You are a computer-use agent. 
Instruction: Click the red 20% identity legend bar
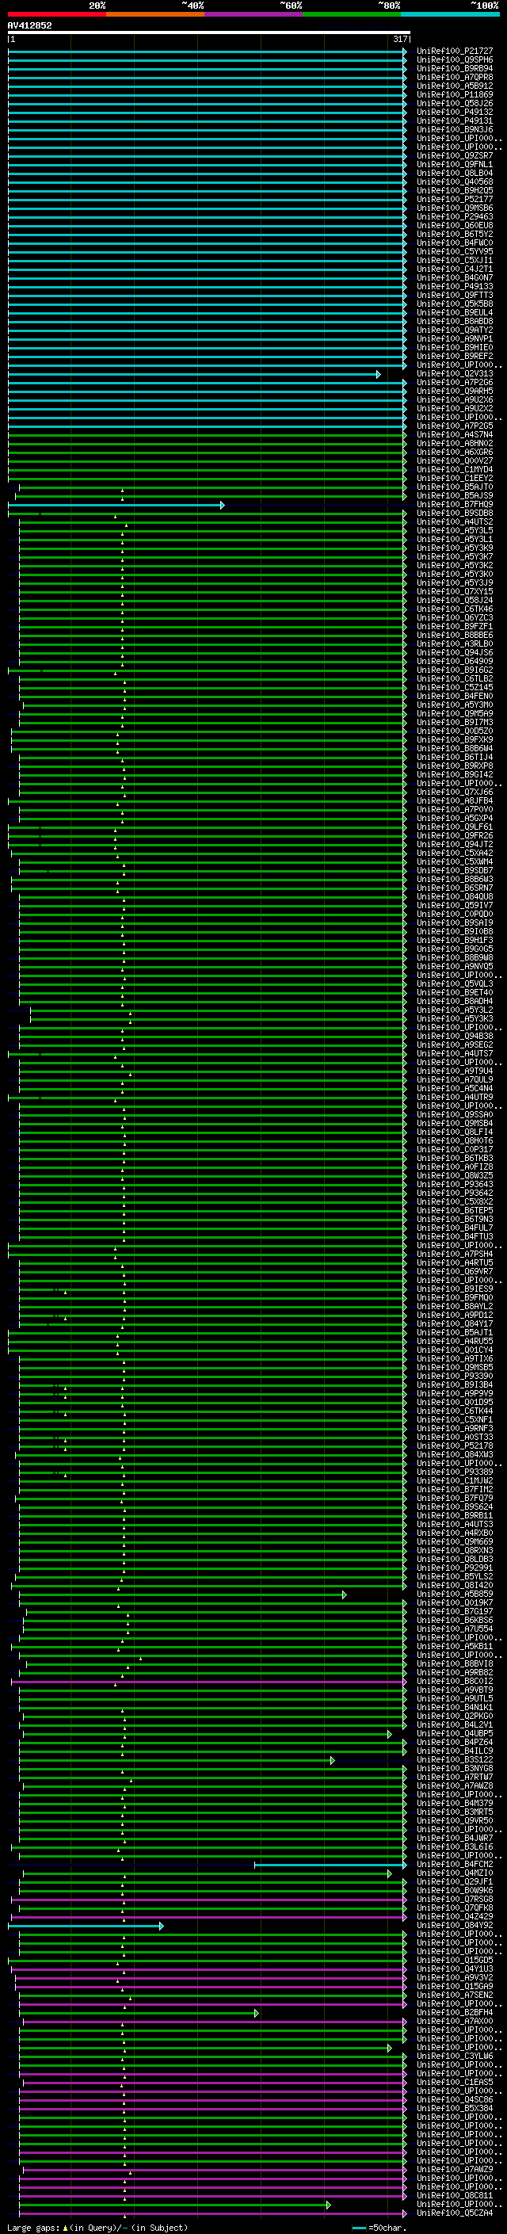[57, 14]
